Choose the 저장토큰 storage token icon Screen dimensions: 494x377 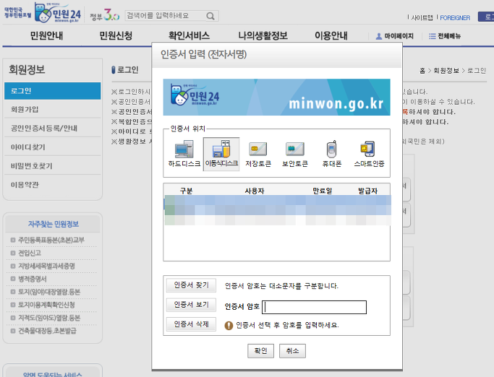point(258,154)
